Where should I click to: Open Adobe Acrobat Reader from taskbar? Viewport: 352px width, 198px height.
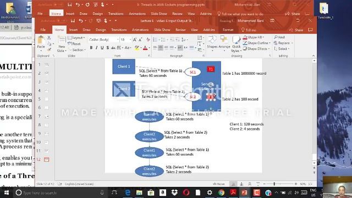coord(233,193)
